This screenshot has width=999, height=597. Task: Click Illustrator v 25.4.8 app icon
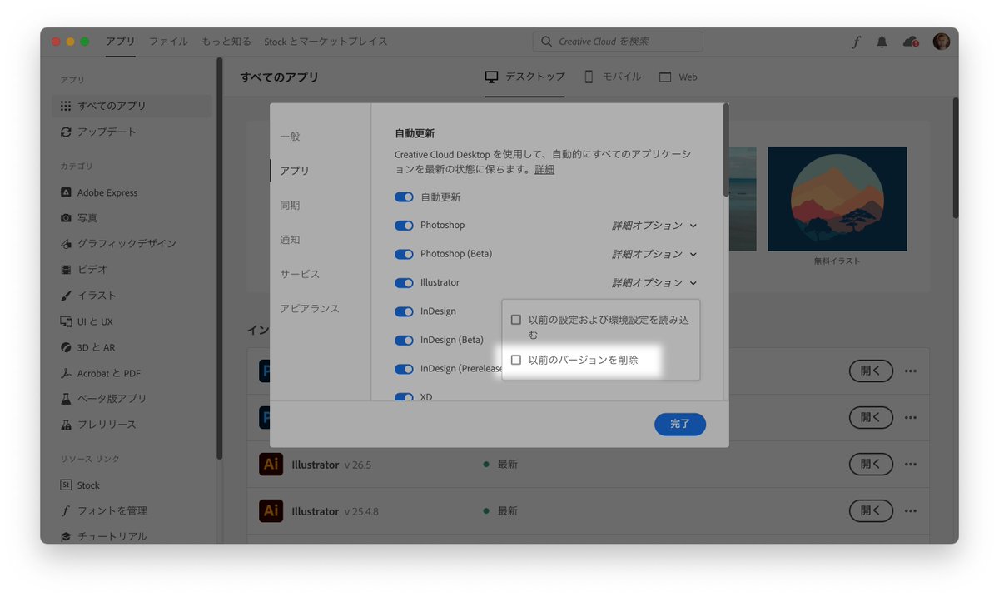(271, 510)
